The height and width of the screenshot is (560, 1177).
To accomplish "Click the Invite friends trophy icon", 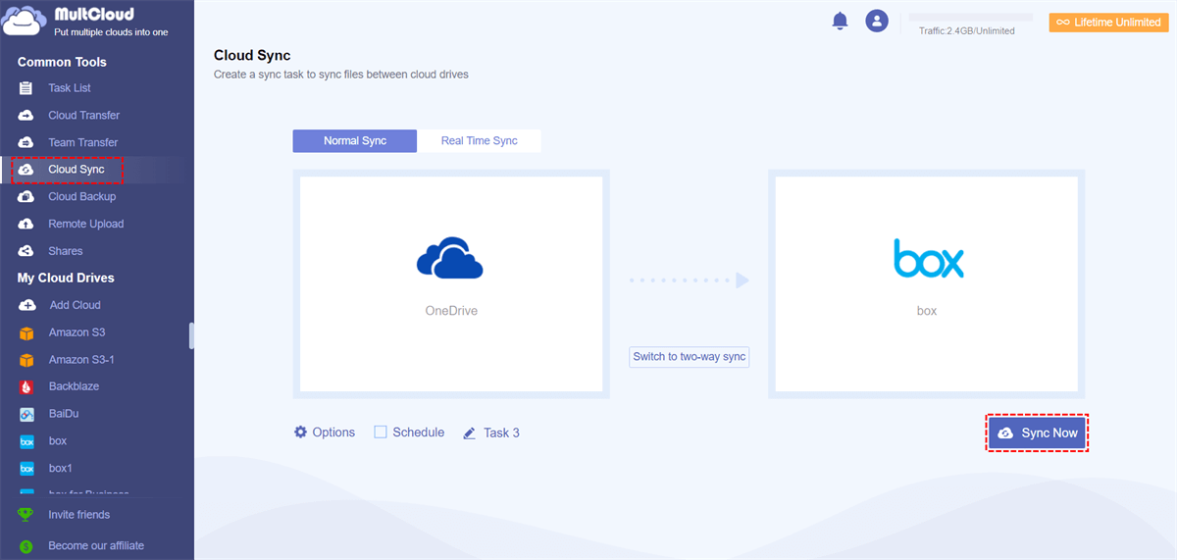I will (x=26, y=515).
